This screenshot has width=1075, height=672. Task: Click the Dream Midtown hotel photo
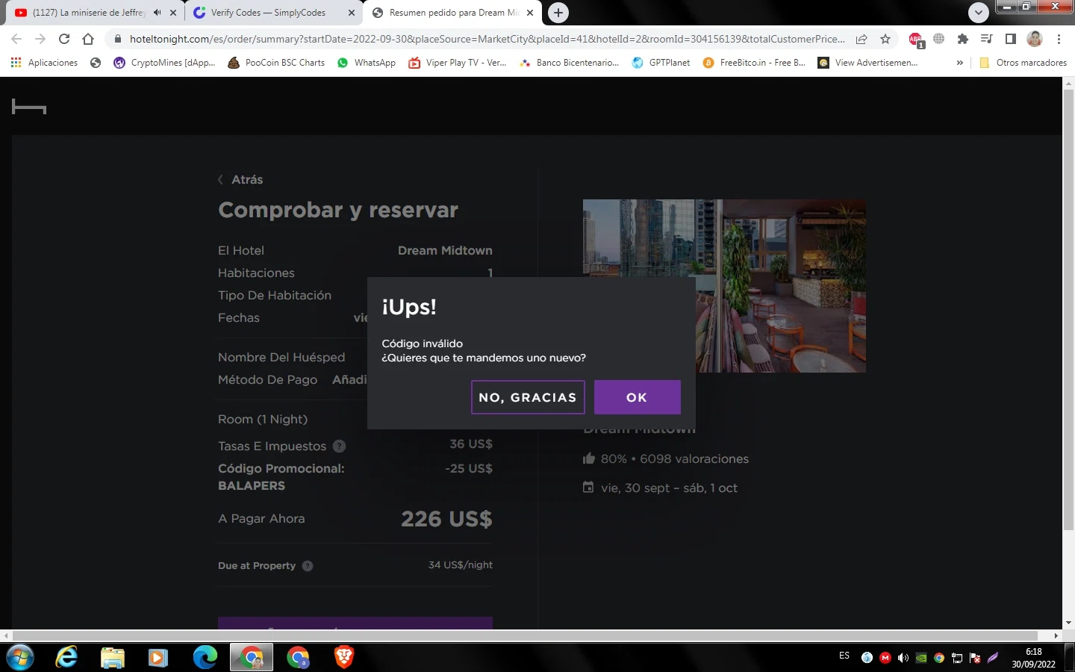coord(724,286)
